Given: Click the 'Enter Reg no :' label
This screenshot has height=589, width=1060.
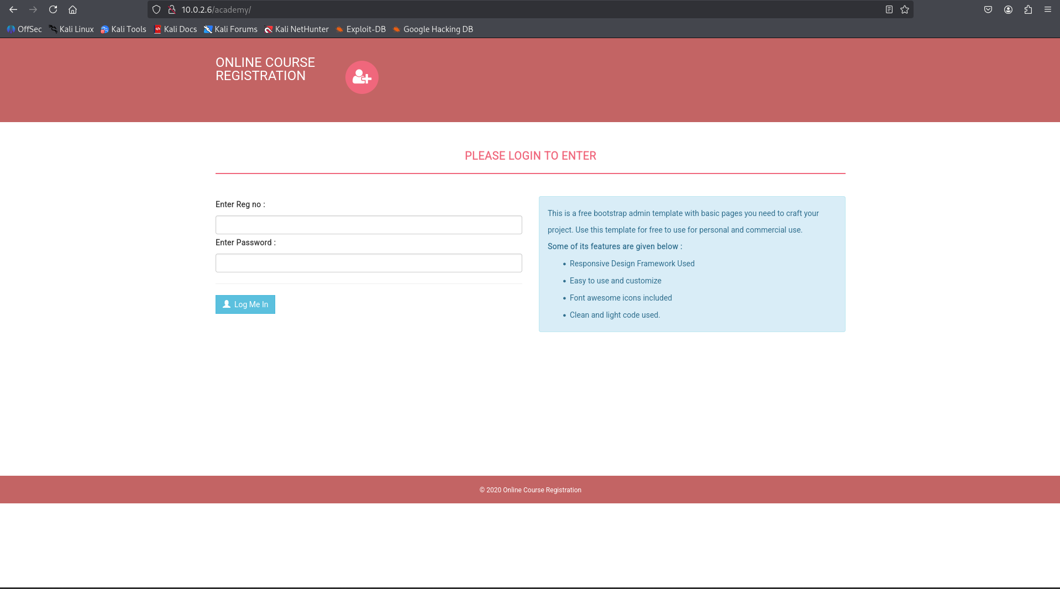Looking at the screenshot, I should [240, 204].
